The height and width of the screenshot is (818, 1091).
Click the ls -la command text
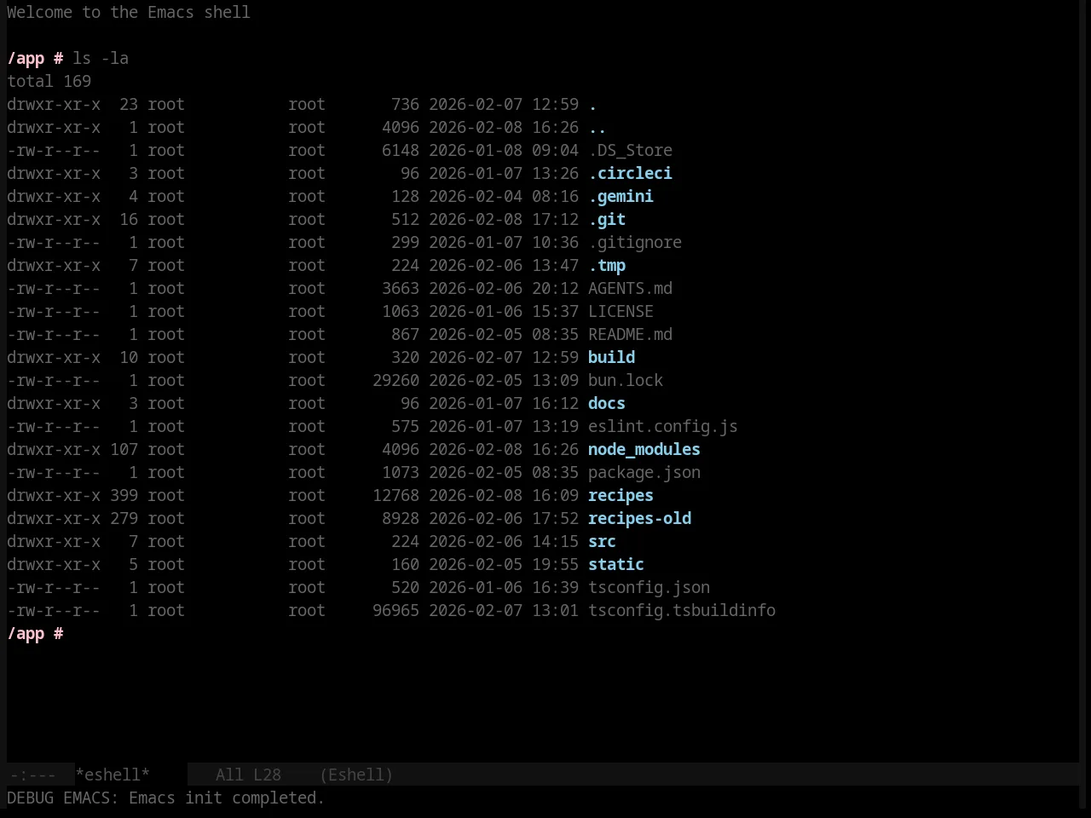(101, 58)
